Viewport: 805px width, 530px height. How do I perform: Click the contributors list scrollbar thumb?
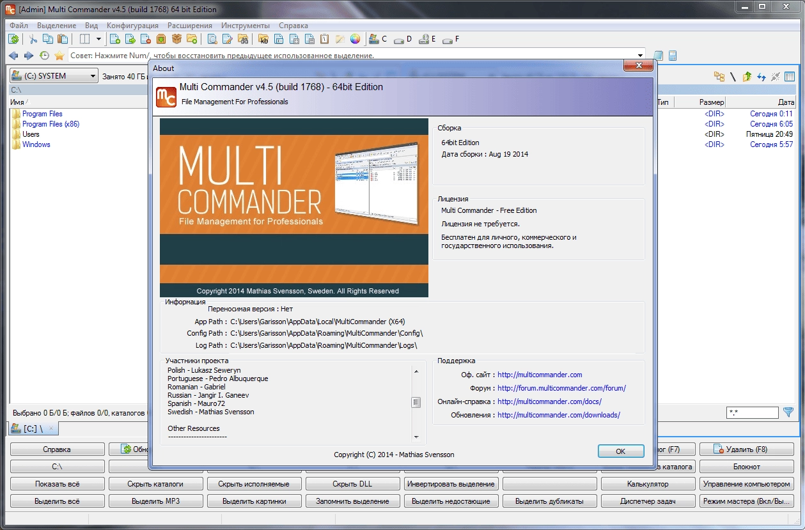tap(416, 402)
